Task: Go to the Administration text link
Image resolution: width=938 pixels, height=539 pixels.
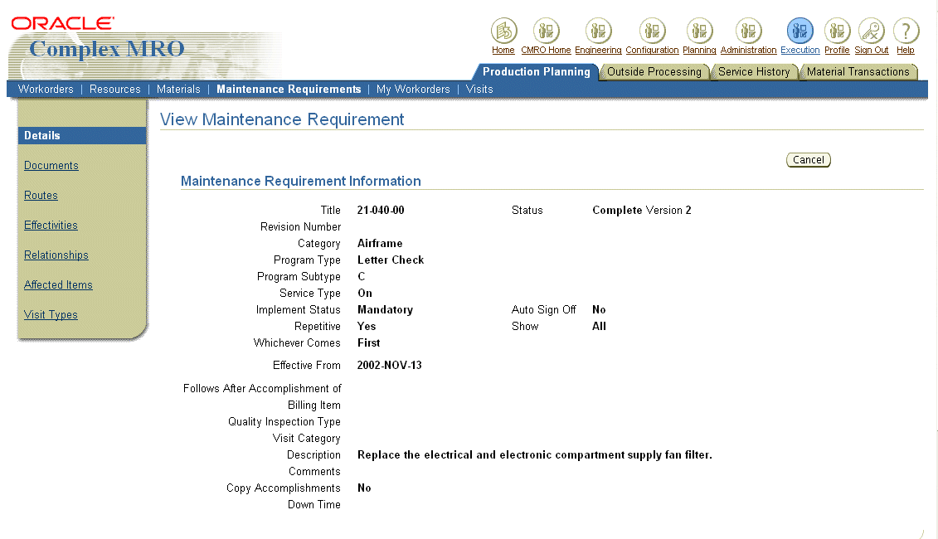Action: [x=748, y=51]
